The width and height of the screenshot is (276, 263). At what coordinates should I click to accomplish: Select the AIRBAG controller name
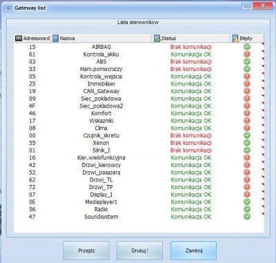click(101, 47)
